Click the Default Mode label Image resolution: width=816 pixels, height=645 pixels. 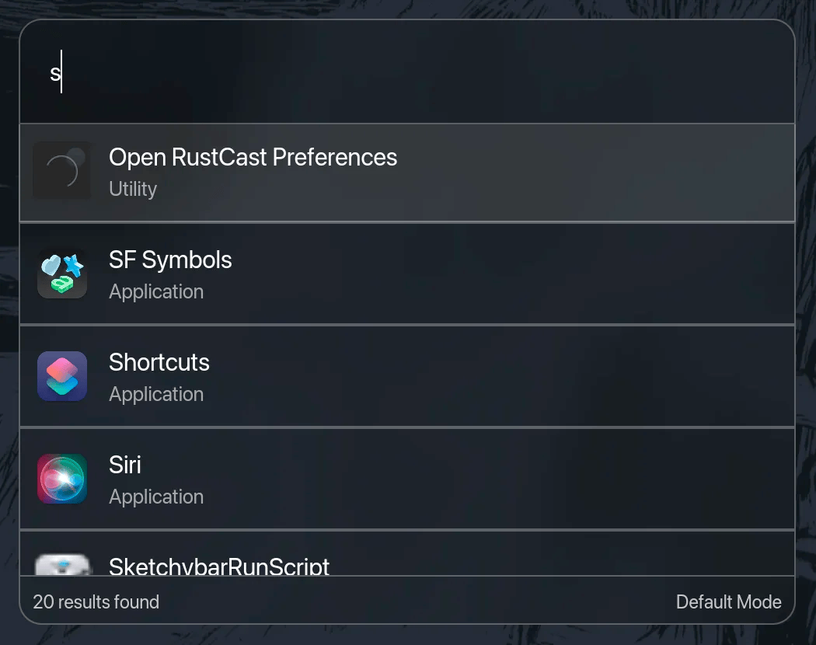click(728, 601)
